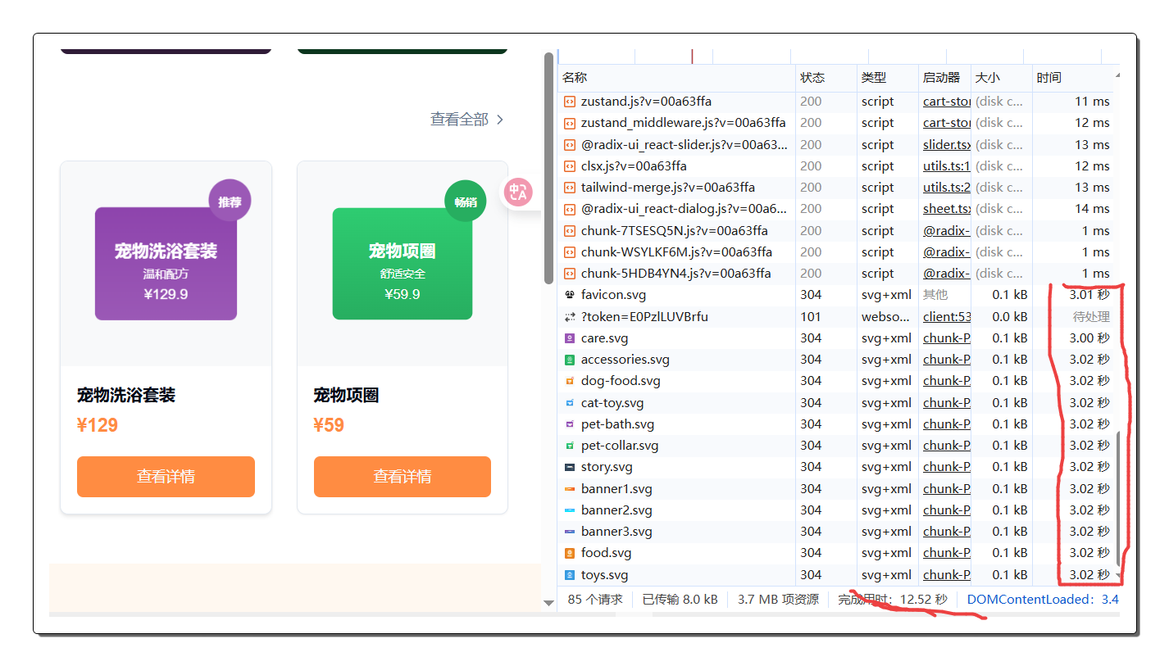Click 101 status of token request
1169x666 pixels.
811,316
